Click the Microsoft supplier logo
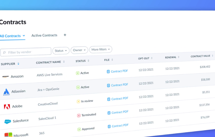 8,135
